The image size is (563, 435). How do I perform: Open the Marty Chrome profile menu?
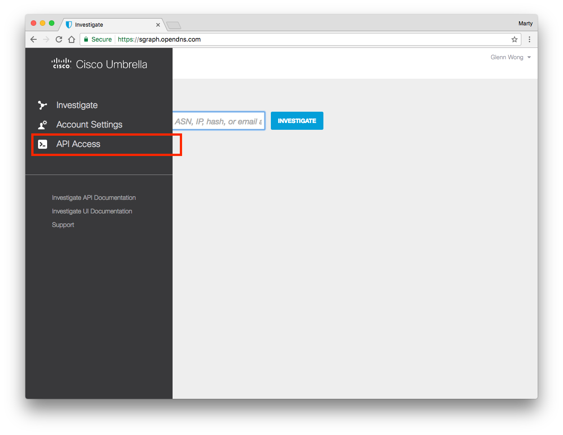(x=525, y=24)
